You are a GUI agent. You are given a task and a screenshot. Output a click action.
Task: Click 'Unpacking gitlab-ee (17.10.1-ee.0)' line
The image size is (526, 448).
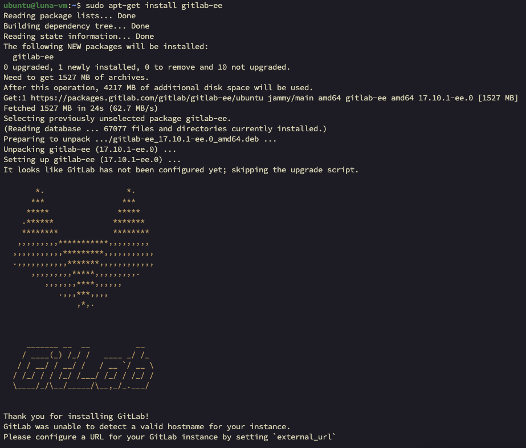[89, 150]
